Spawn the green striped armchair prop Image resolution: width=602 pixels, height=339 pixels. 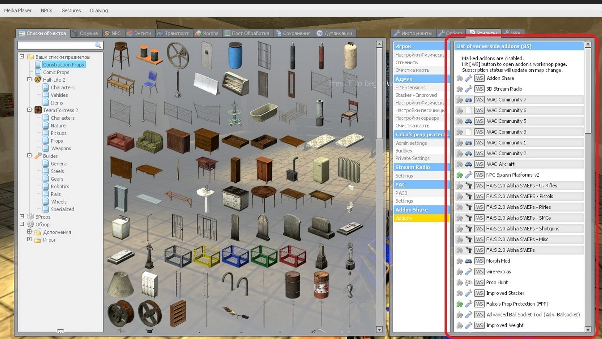150,141
